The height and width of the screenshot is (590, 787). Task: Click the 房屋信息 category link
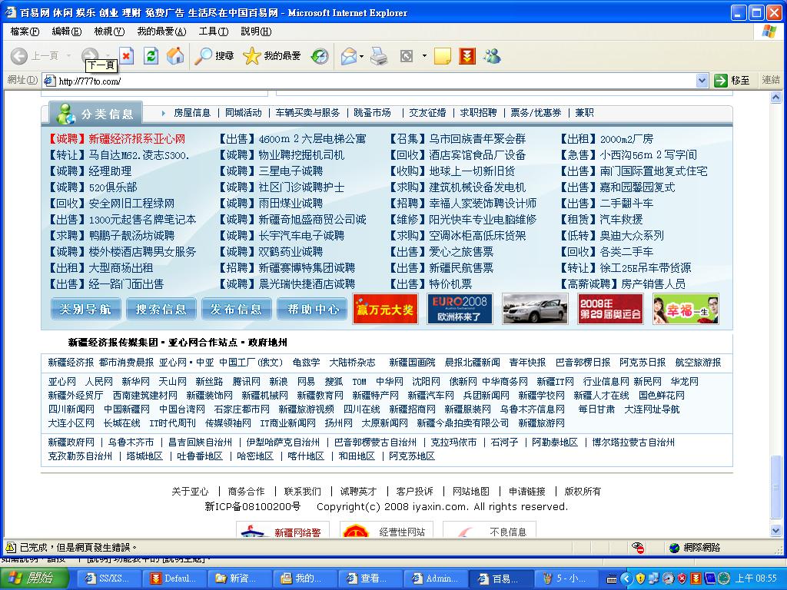pos(191,113)
